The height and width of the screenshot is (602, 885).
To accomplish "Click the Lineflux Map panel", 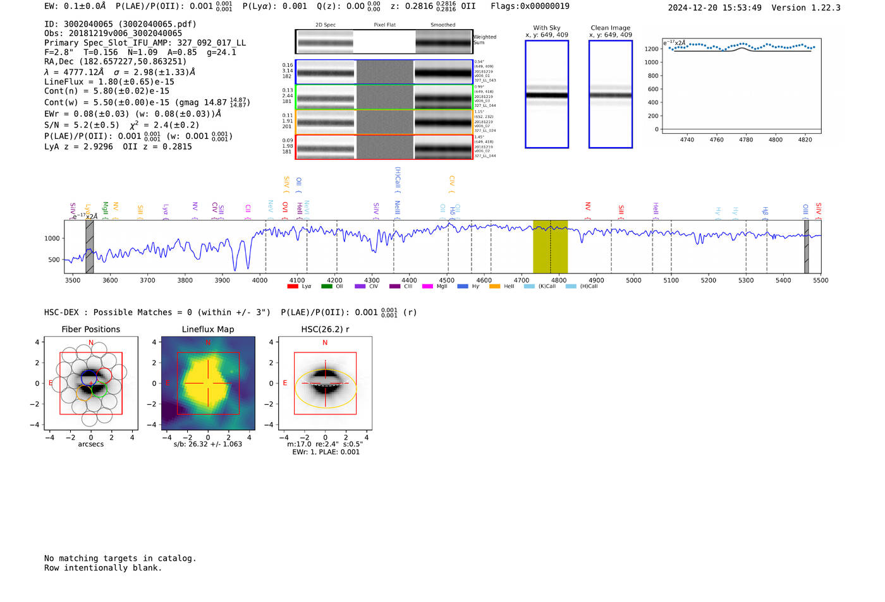I will 208,383.
